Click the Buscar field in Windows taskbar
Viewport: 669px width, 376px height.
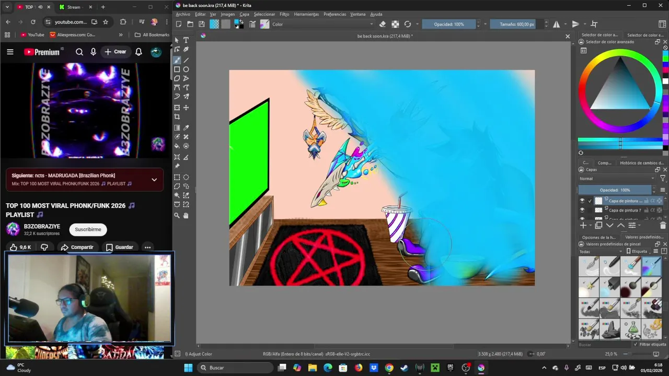[x=235, y=368]
